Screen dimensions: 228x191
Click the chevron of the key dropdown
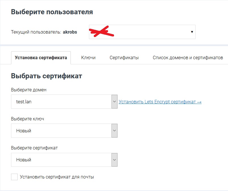(x=114, y=131)
